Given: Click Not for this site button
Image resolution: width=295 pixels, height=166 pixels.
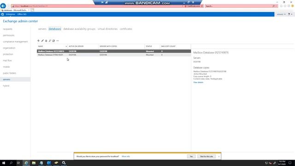Looking at the screenshot, I should pyautogui.click(x=206, y=156).
